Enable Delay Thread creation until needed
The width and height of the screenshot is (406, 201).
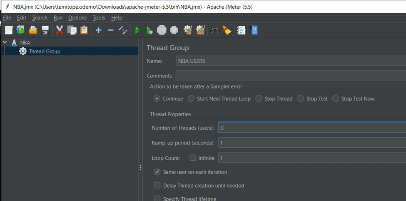157,185
